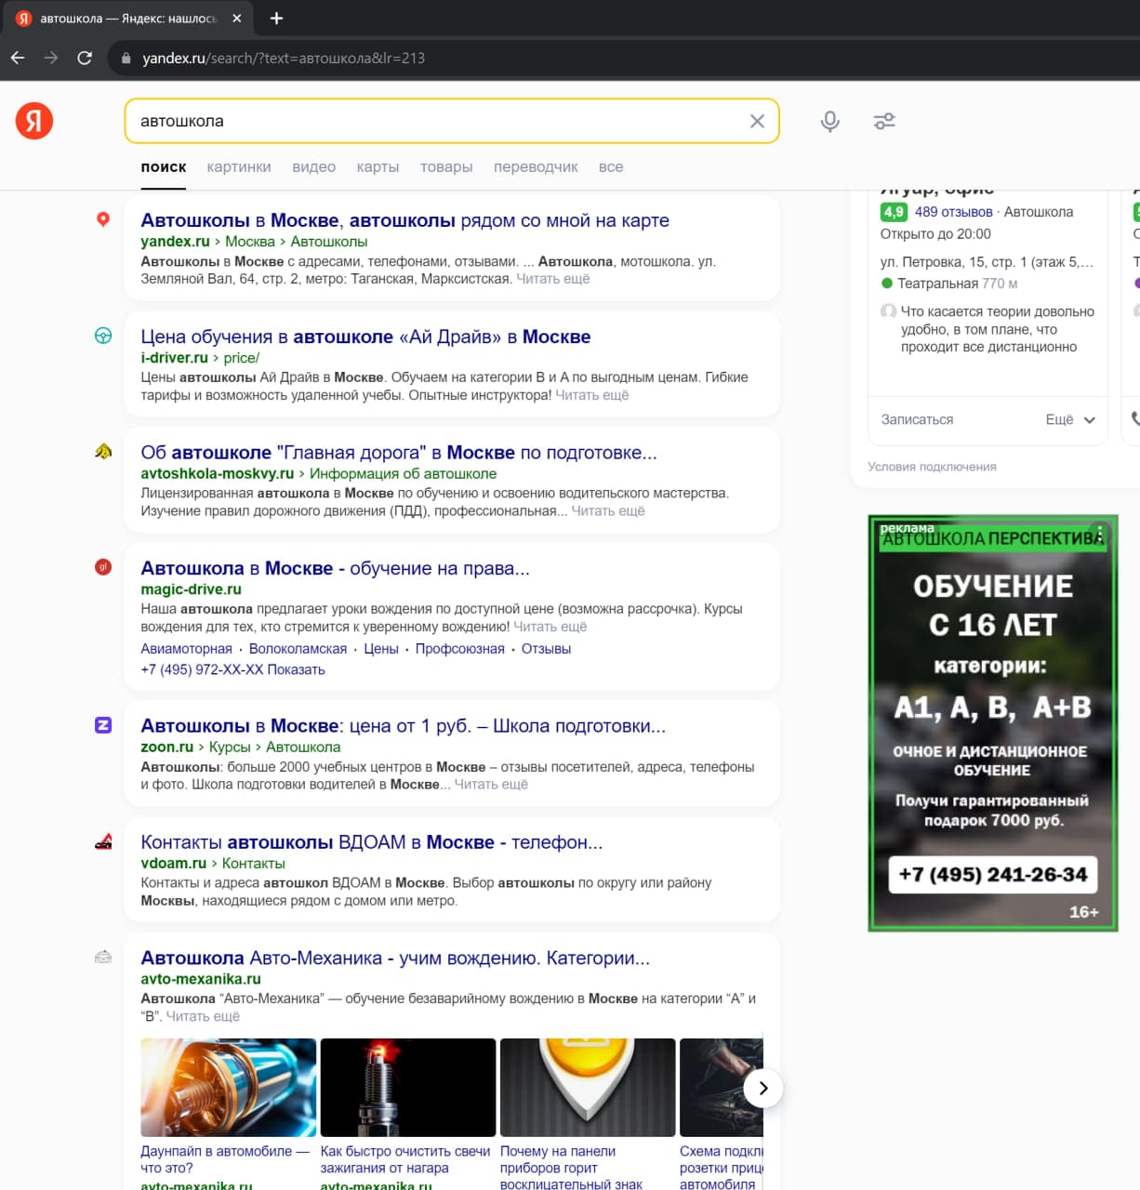Click the avto-mexanika.ru favicon

[x=103, y=957]
